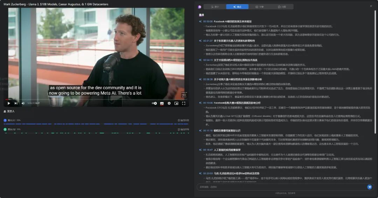This screenshot has height=198, width=378.
Task: Switch to the first summary tab
Action: point(215,7)
